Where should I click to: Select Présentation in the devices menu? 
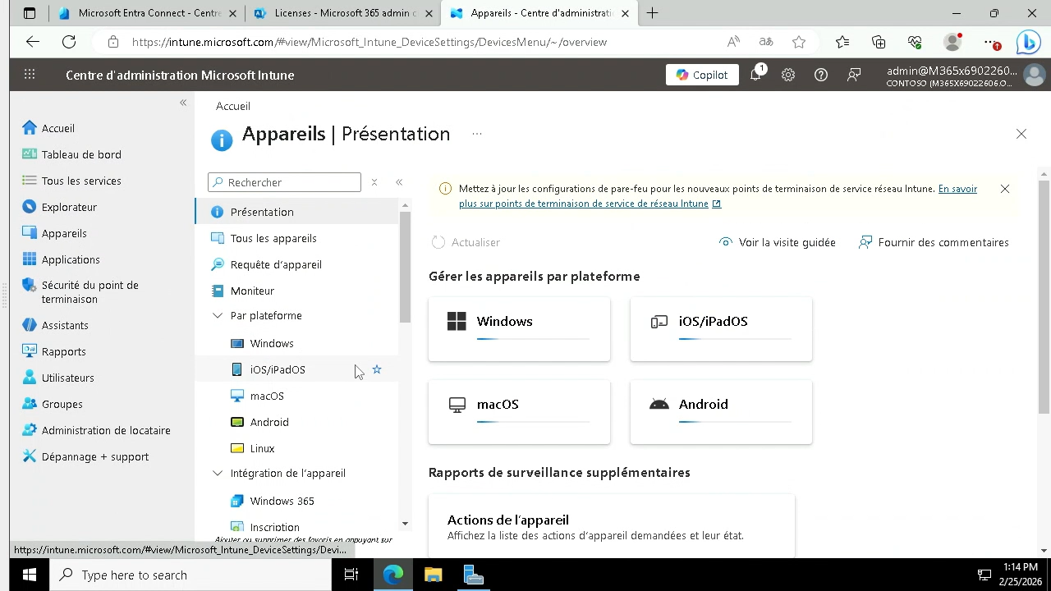(x=296, y=212)
